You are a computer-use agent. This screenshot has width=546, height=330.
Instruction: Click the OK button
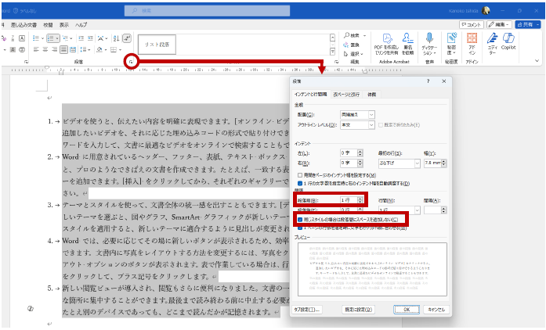coord(407,309)
